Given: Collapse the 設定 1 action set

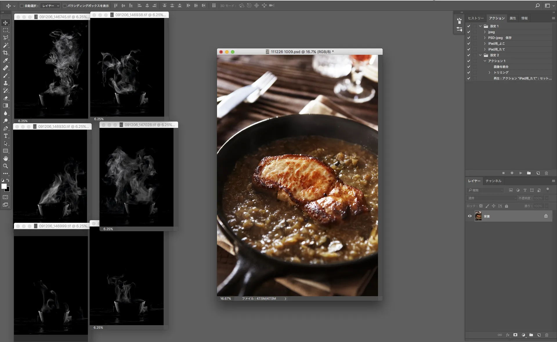Looking at the screenshot, I should coord(480,26).
